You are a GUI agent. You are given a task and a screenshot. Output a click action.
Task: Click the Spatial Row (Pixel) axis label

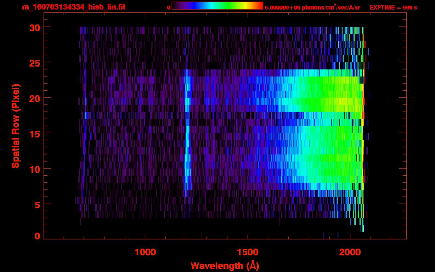click(16, 126)
